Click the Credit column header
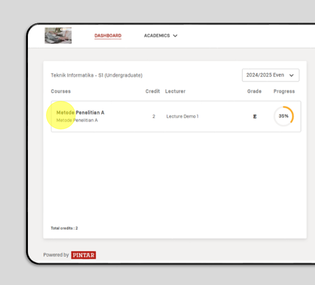The height and width of the screenshot is (285, 315). (x=152, y=91)
